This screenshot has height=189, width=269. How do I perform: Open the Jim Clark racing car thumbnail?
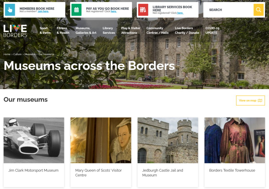(34, 140)
